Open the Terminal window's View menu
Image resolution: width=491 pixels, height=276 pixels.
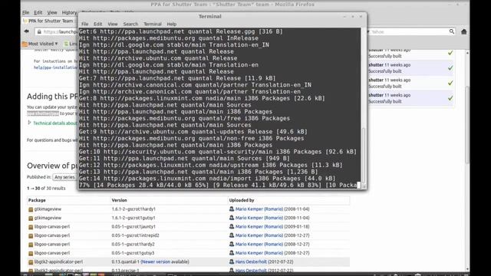tap(113, 24)
